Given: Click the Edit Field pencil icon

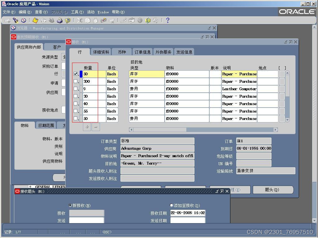Looking at the screenshot, I should pyautogui.click(x=124, y=20).
